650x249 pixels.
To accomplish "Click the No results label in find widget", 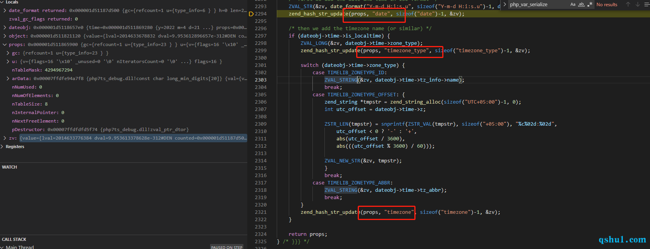I will coord(607,5).
